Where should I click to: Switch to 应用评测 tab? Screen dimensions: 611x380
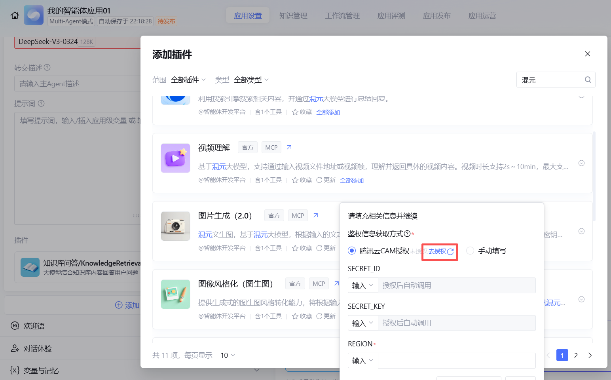(391, 15)
